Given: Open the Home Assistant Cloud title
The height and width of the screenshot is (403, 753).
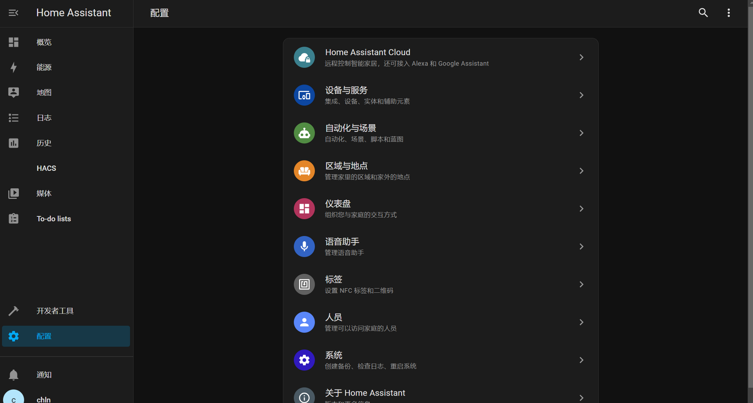Looking at the screenshot, I should pyautogui.click(x=368, y=52).
